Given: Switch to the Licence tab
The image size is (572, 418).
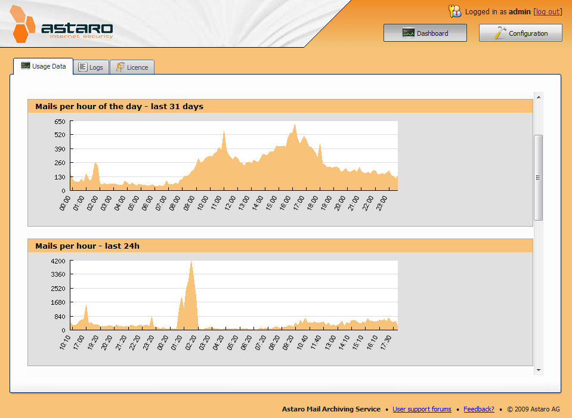Looking at the screenshot, I should pyautogui.click(x=132, y=67).
